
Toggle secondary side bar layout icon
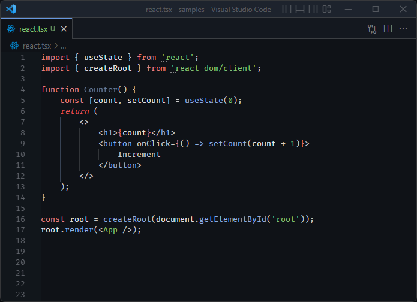tap(313, 10)
